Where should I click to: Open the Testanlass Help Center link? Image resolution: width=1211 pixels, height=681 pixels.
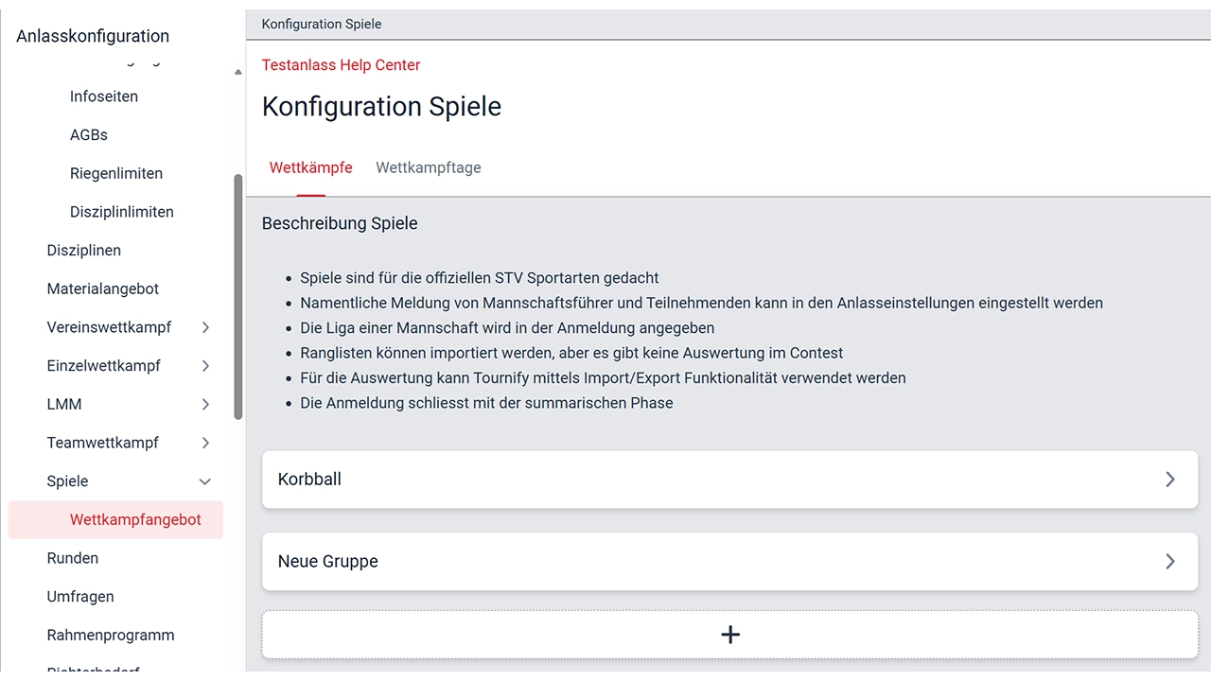tap(341, 65)
